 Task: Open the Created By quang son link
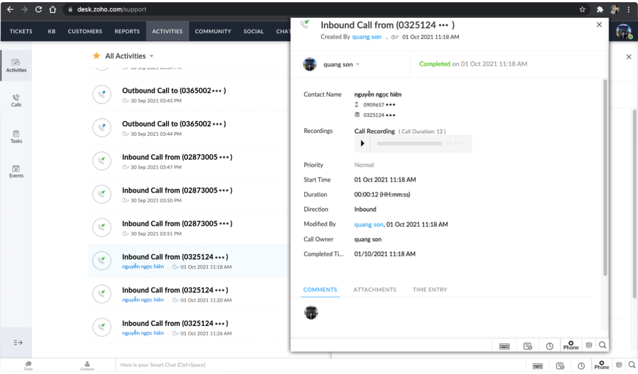[366, 37]
